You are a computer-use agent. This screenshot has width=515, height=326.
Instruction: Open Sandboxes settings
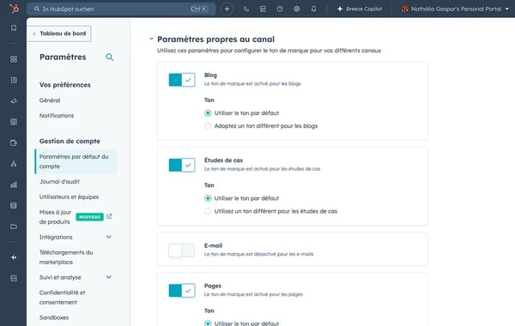(x=54, y=317)
